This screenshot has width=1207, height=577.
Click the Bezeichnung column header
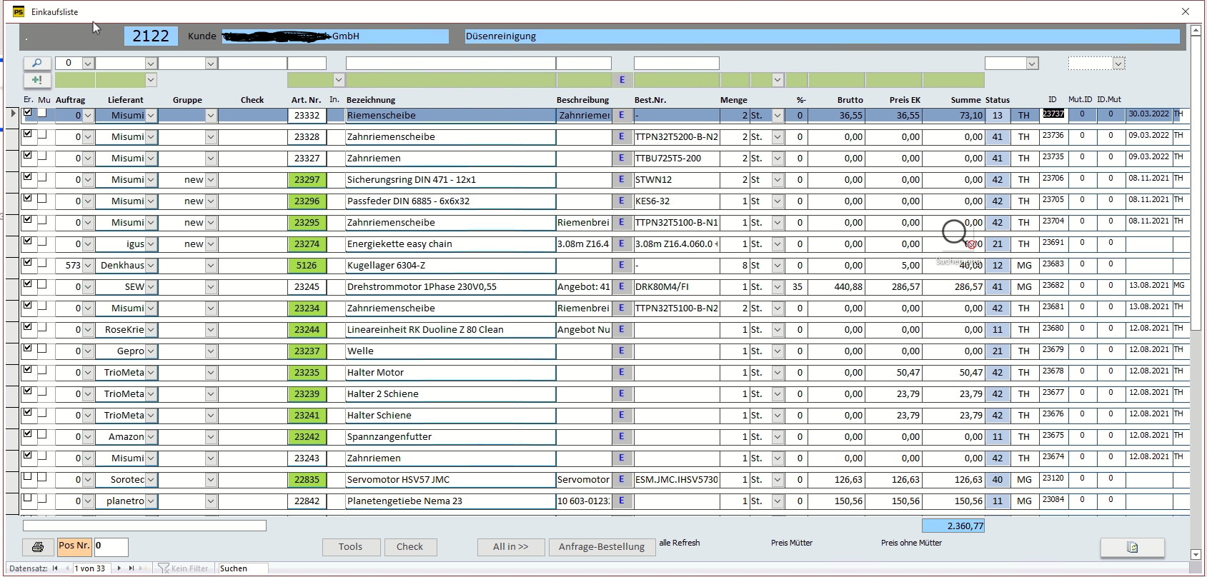[x=371, y=100]
